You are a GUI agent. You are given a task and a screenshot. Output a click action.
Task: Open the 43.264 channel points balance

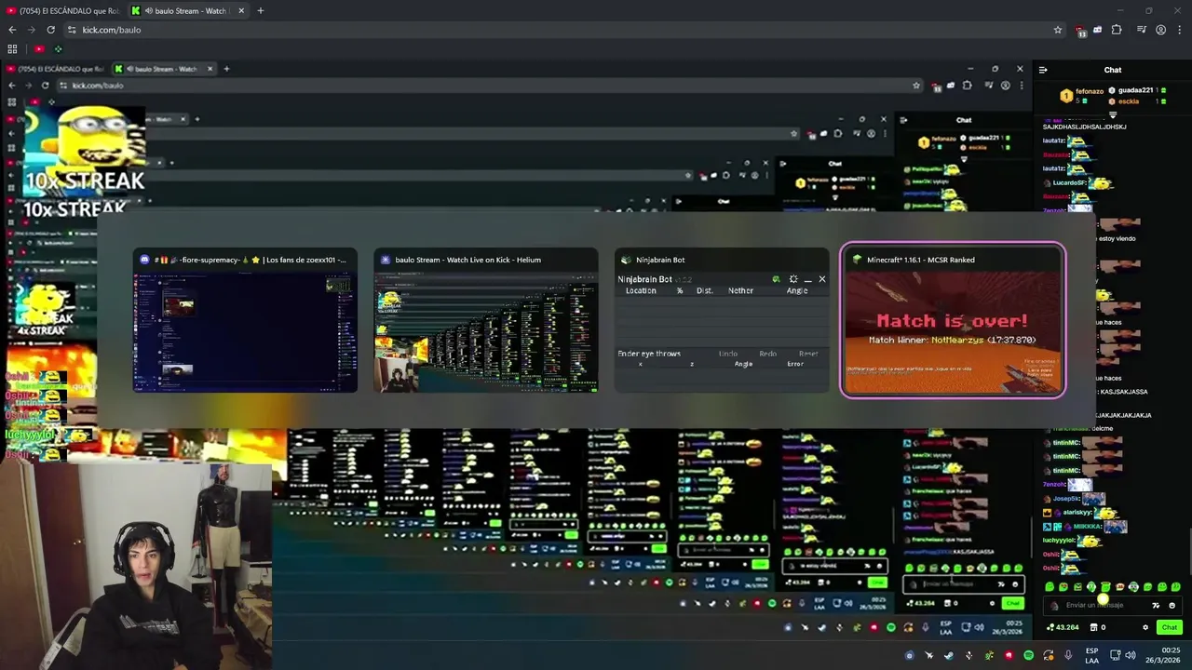(1063, 627)
